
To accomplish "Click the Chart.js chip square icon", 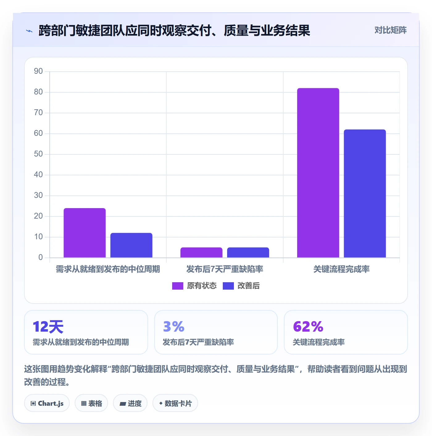I will (x=33, y=404).
